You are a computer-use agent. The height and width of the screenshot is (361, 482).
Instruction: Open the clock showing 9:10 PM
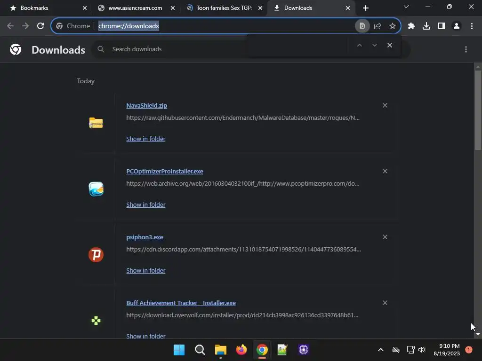click(447, 350)
